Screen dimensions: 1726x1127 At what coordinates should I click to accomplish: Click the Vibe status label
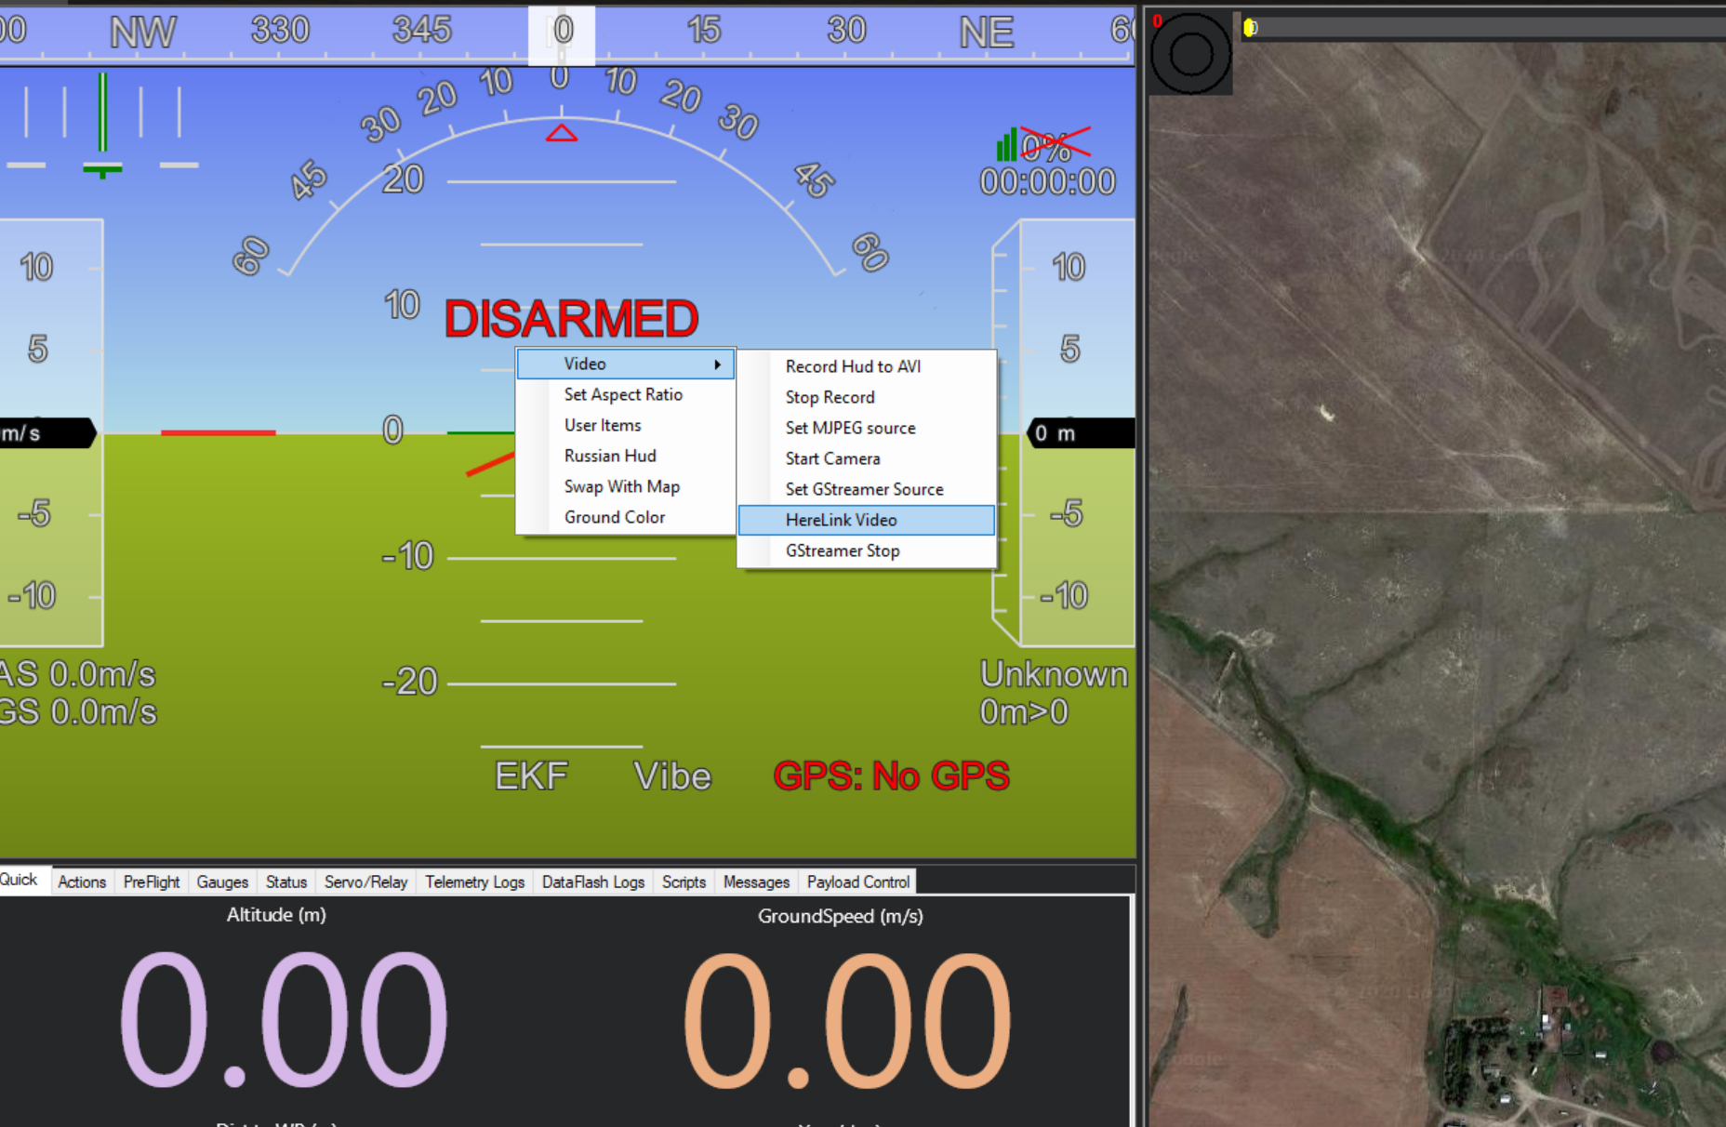click(672, 776)
